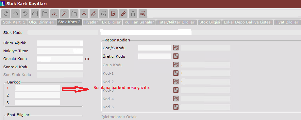Open Cari/S Kodu lookup button
Screen dimensions: 301x120
tap(176, 48)
